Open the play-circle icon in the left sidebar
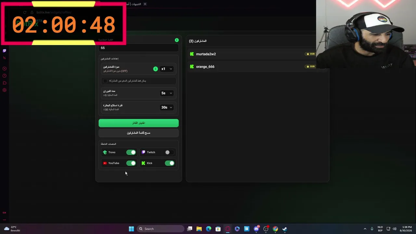Viewport: 416px width, 234px height. 5,69
